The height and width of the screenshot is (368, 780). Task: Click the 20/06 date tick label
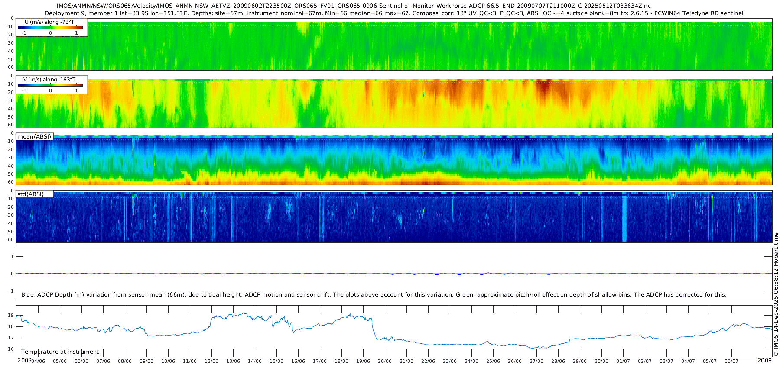[x=385, y=361]
